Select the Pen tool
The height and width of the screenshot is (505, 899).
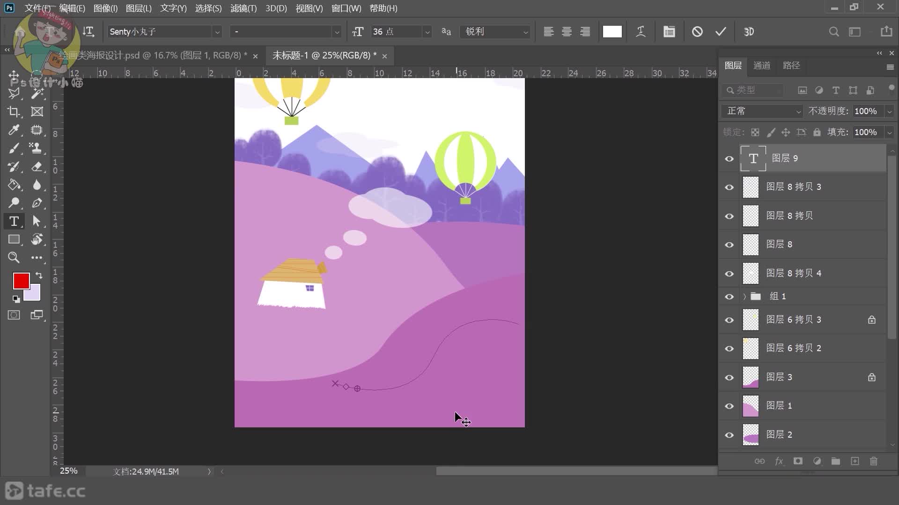click(36, 203)
